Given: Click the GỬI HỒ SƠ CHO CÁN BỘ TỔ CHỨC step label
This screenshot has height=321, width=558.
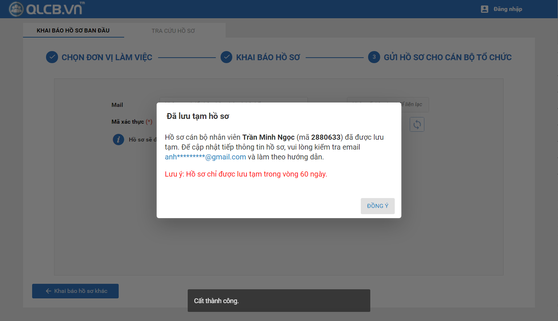Looking at the screenshot, I should [x=447, y=57].
